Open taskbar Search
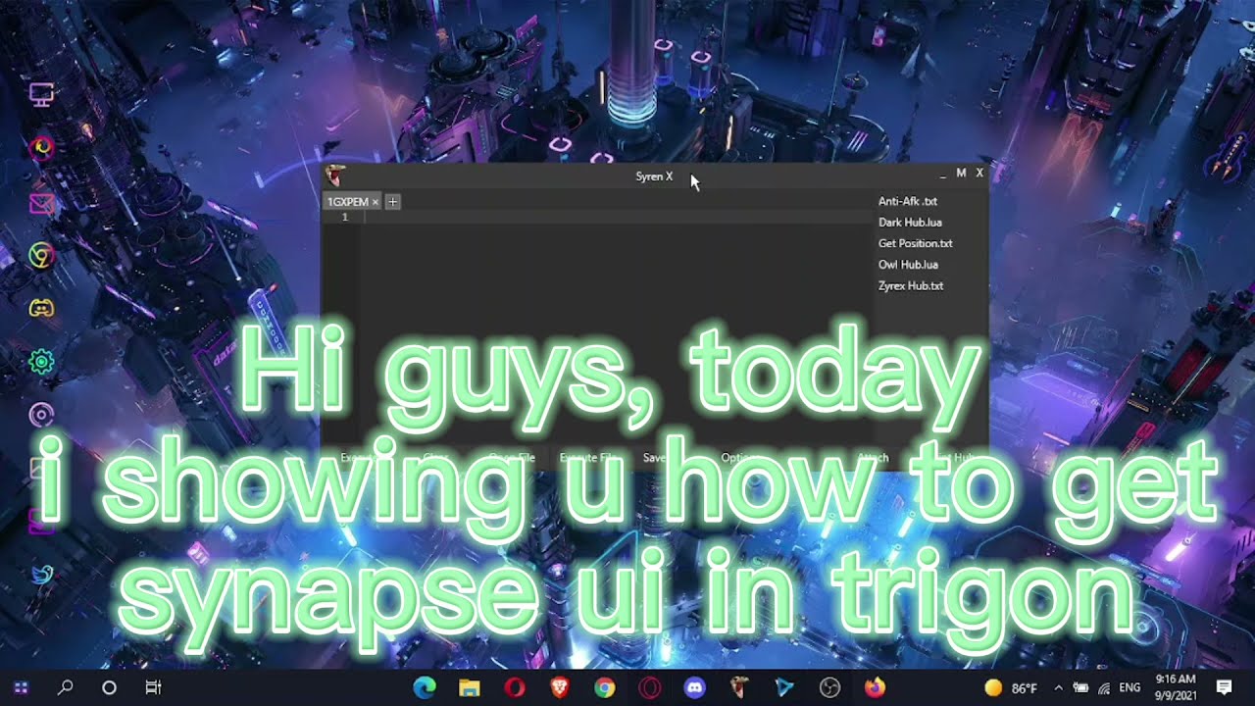The height and width of the screenshot is (706, 1255). (66, 688)
